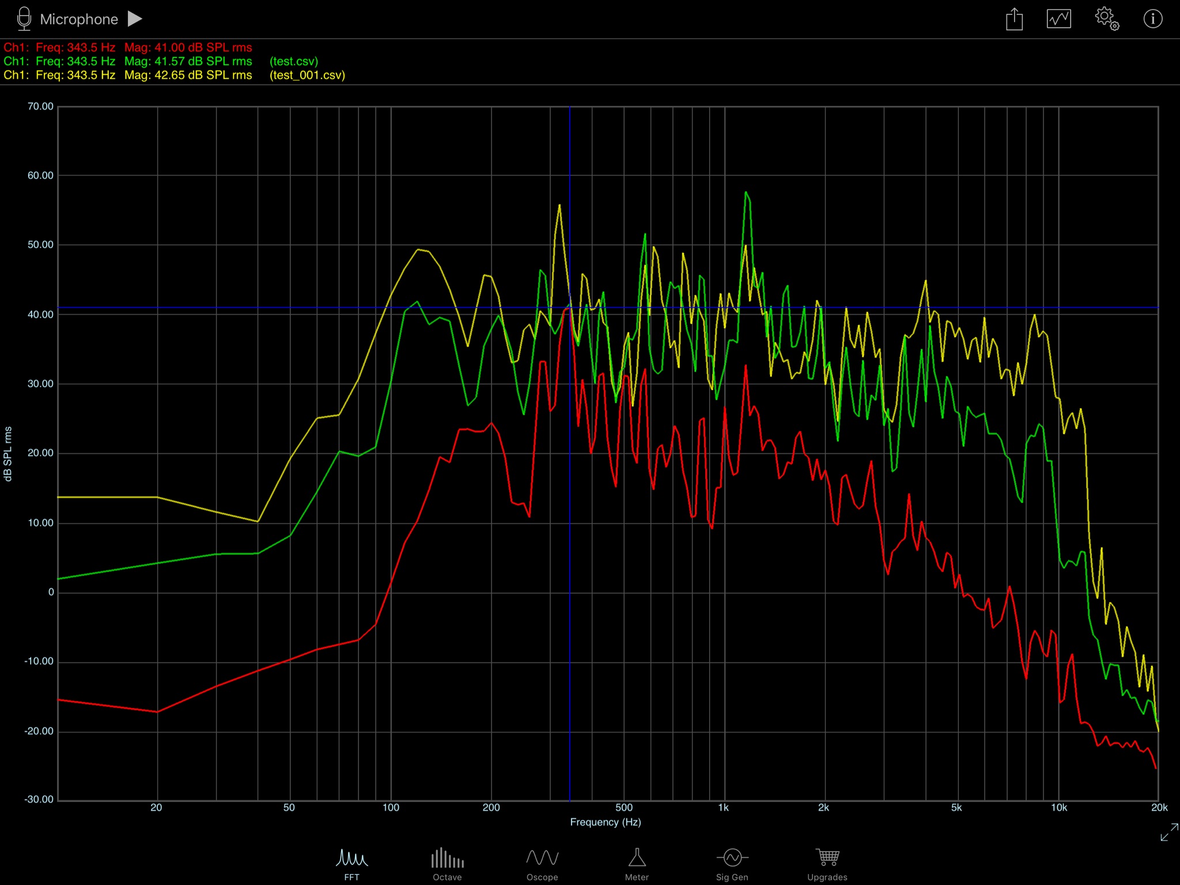Select the Microphone input label
The width and height of the screenshot is (1180, 885).
click(x=79, y=19)
